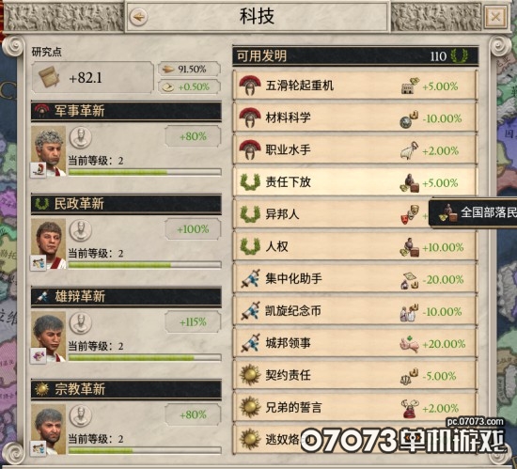Image resolution: width=517 pixels, height=469 pixels.
Task: Pick the 人权 invention entry
Action: point(354,246)
